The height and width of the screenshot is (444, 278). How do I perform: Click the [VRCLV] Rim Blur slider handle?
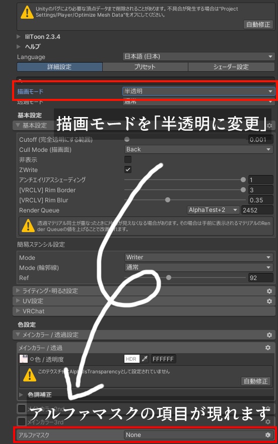pyautogui.click(x=168, y=200)
